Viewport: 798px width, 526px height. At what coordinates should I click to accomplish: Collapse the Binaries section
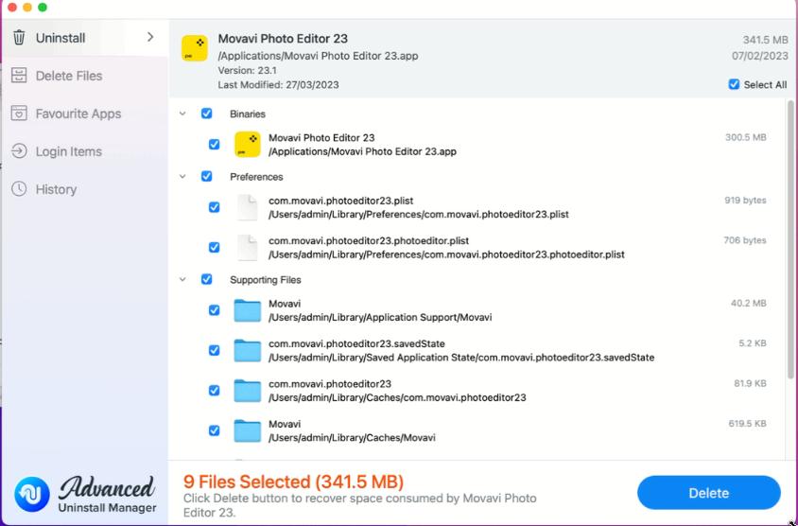click(182, 114)
